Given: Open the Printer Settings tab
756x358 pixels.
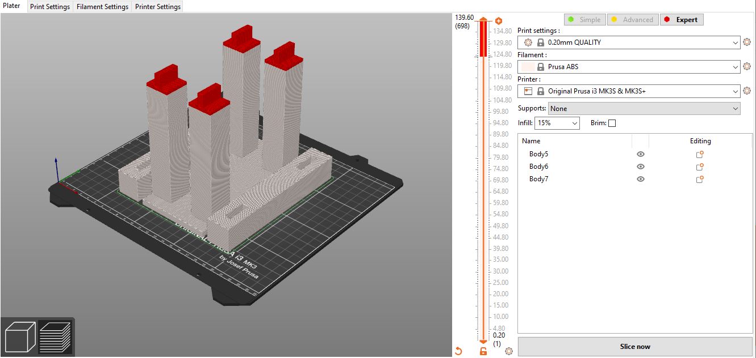Looking at the screenshot, I should tap(157, 7).
